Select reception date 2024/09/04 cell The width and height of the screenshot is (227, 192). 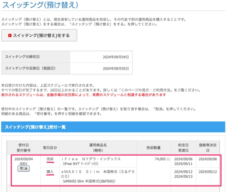(23, 159)
